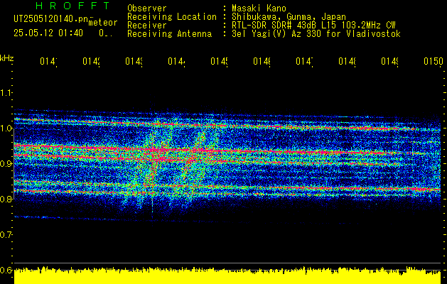Click the Receiving Antenna label
The height and width of the screenshot is (284, 447).
170,34
